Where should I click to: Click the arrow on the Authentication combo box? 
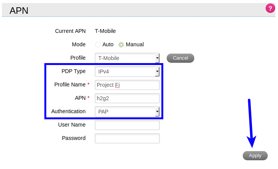157,112
